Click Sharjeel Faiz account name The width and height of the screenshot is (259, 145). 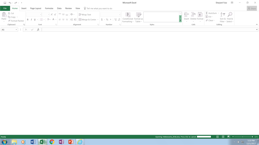click(x=221, y=3)
